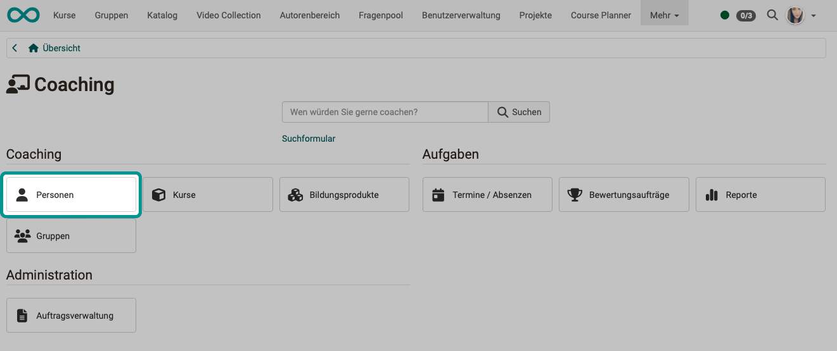Expand the user menu caret arrow
The height and width of the screenshot is (351, 837).
(x=814, y=15)
